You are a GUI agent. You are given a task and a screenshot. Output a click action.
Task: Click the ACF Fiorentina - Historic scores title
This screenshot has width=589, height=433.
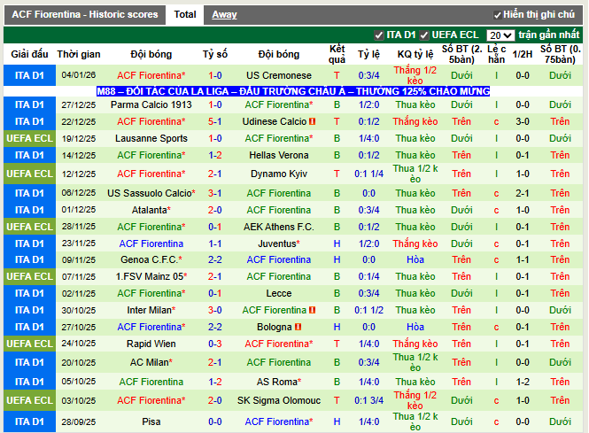(x=85, y=15)
